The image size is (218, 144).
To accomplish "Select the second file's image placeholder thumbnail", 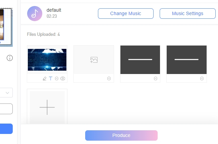I will 94,60.
